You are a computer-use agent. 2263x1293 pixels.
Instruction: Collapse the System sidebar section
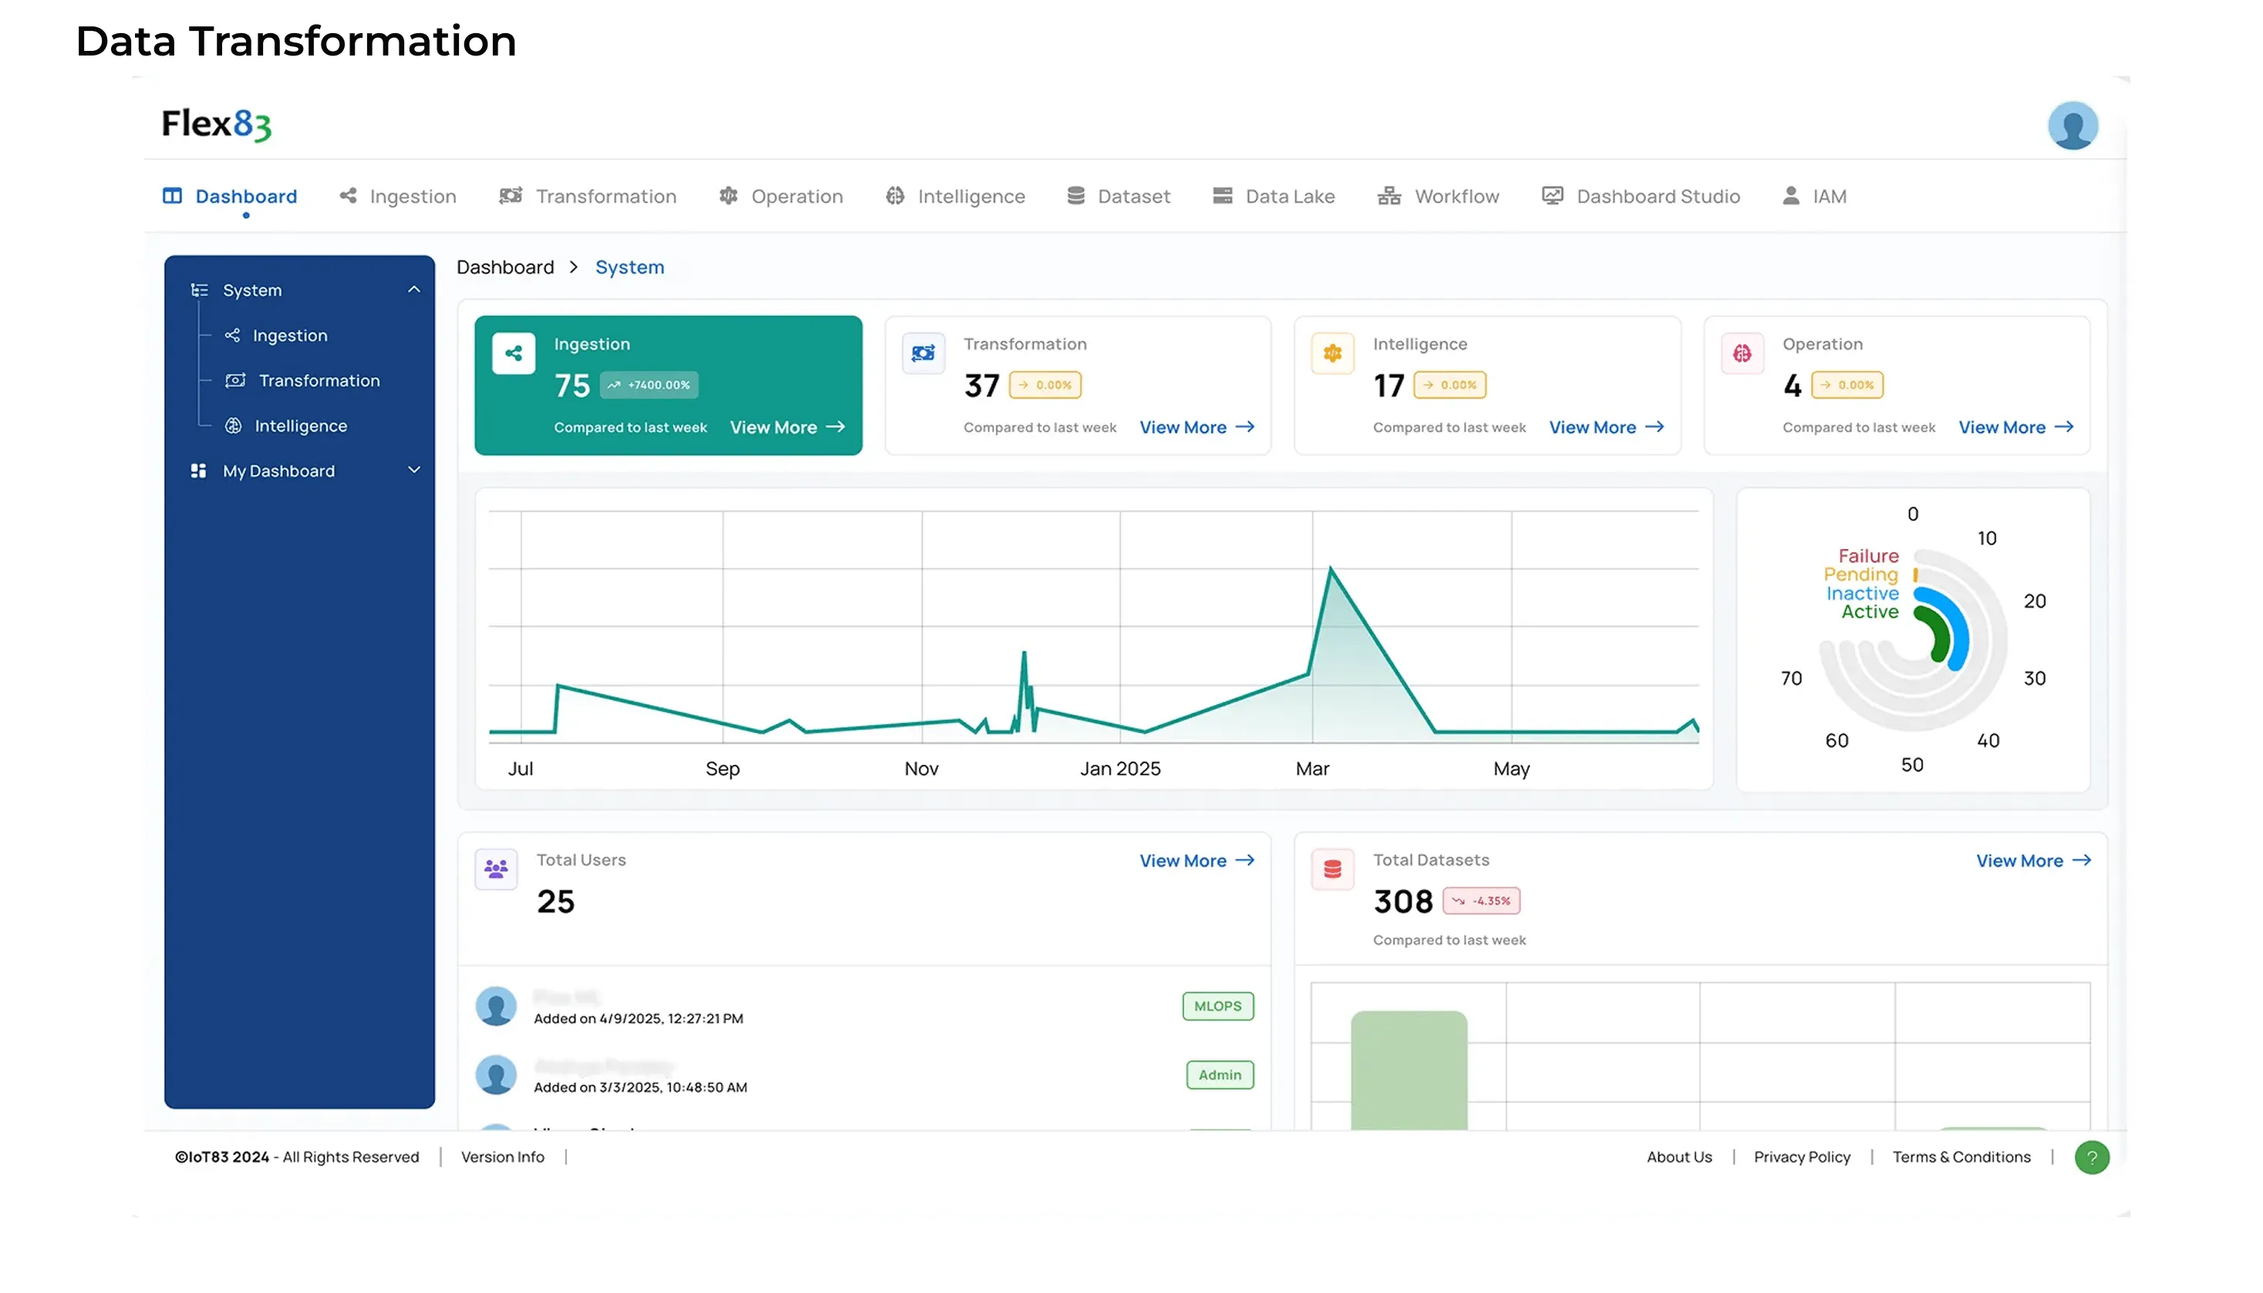coord(414,289)
